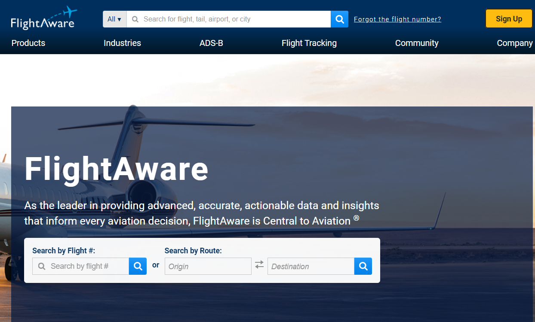The width and height of the screenshot is (535, 322).
Task: Click the FlightAware logo in header
Action: point(43,18)
